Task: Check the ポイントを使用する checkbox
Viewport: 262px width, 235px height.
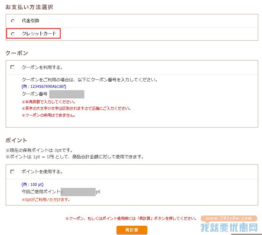Action: click(12, 172)
